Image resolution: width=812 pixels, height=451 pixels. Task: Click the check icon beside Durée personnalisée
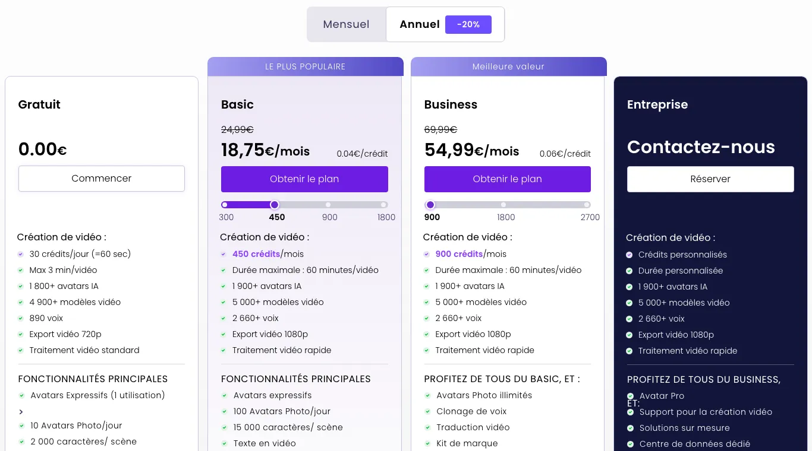[x=630, y=271]
